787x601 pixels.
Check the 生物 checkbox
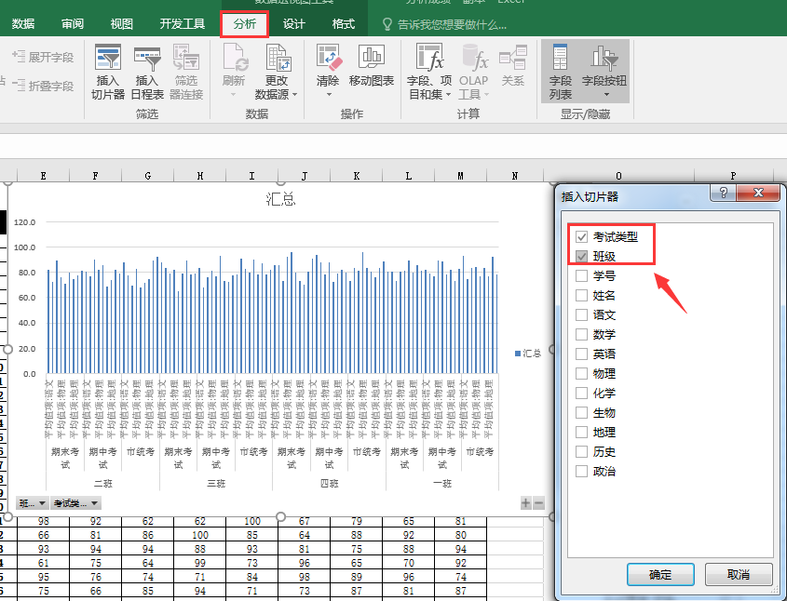[x=582, y=412]
